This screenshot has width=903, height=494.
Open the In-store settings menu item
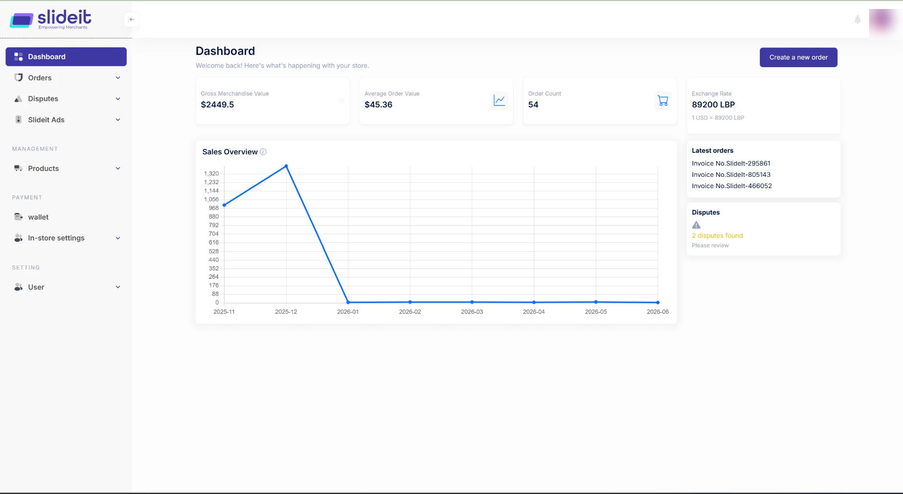coord(66,238)
